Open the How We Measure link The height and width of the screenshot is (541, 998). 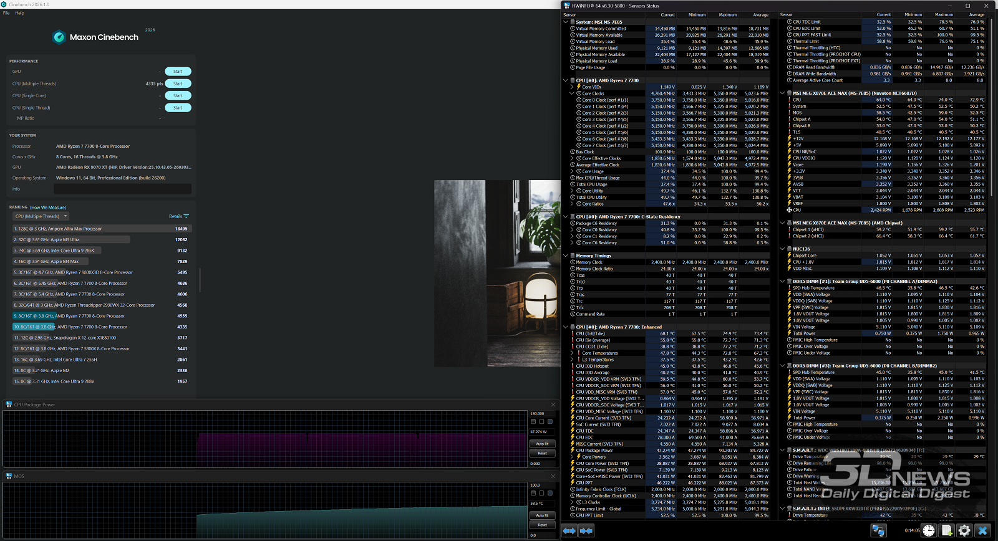[x=48, y=208]
